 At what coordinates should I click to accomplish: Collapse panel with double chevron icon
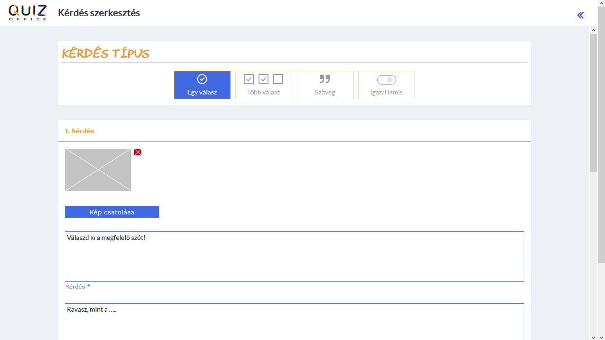580,15
